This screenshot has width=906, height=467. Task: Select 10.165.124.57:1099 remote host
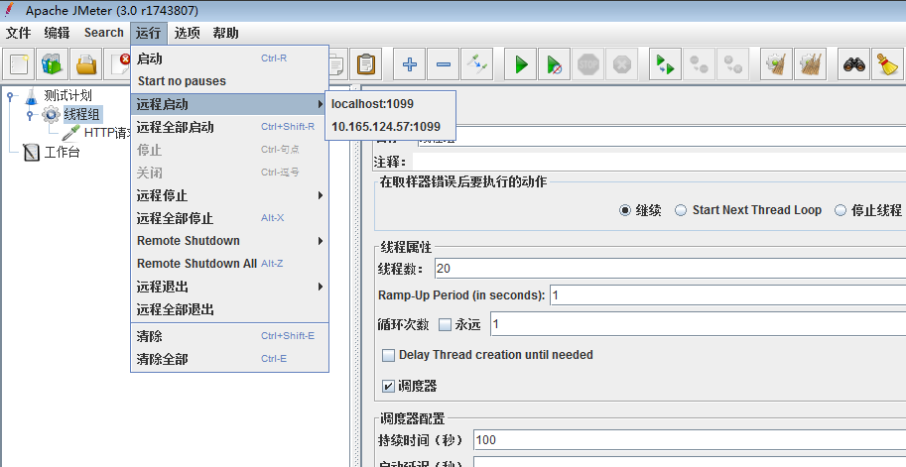tap(391, 127)
